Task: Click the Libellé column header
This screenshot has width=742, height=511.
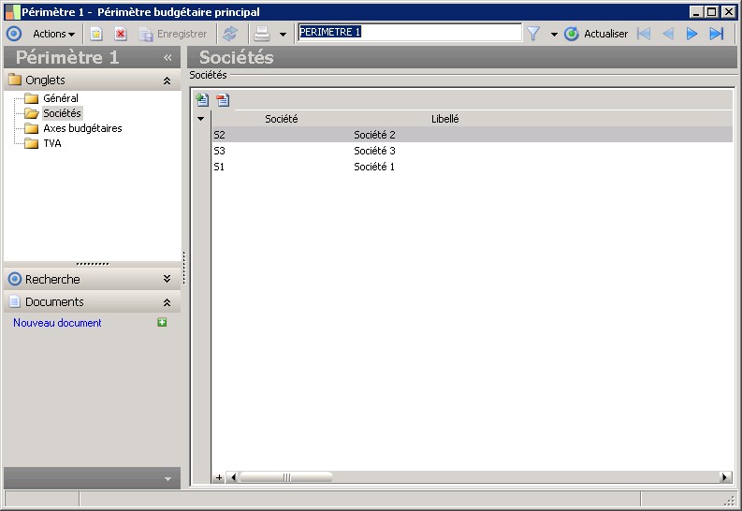Action: [444, 119]
